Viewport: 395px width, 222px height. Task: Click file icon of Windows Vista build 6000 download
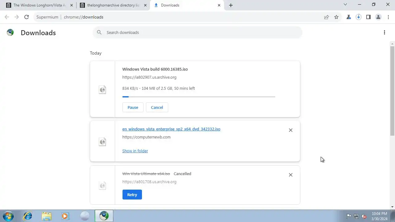102,90
